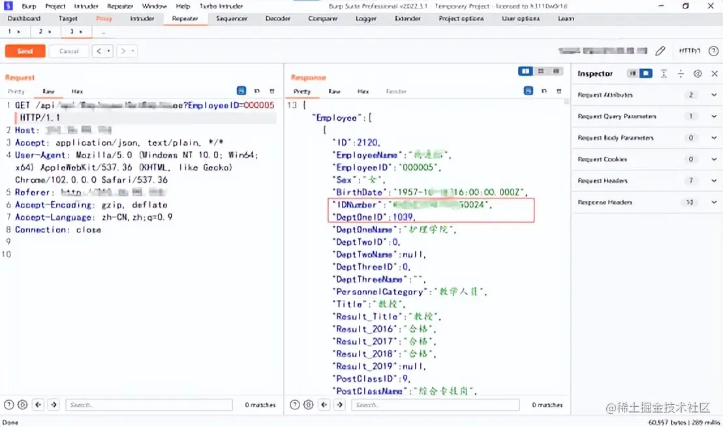Edit target with the pencil icon
Screen dimensions: 723x427
(660, 51)
